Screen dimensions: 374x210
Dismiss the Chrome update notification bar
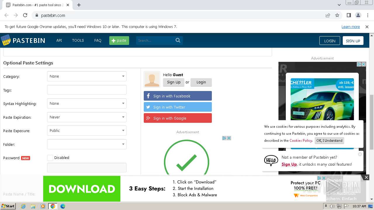tap(367, 27)
